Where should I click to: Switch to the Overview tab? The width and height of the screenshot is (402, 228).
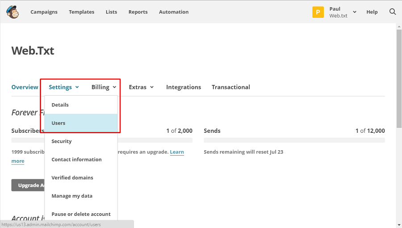point(25,87)
